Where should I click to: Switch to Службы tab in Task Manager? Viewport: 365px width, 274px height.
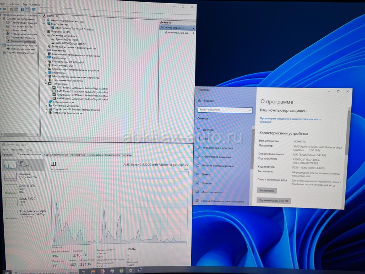coord(127,155)
